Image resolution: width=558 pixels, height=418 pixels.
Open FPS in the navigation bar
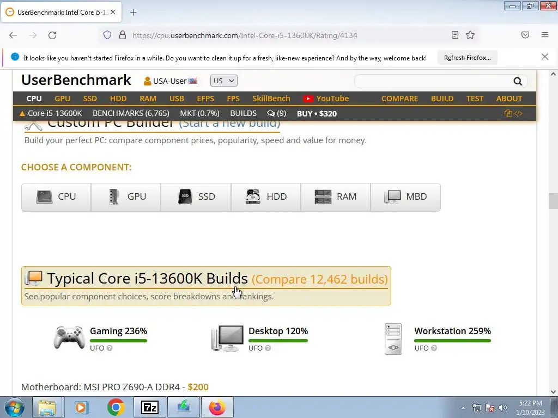click(x=233, y=99)
